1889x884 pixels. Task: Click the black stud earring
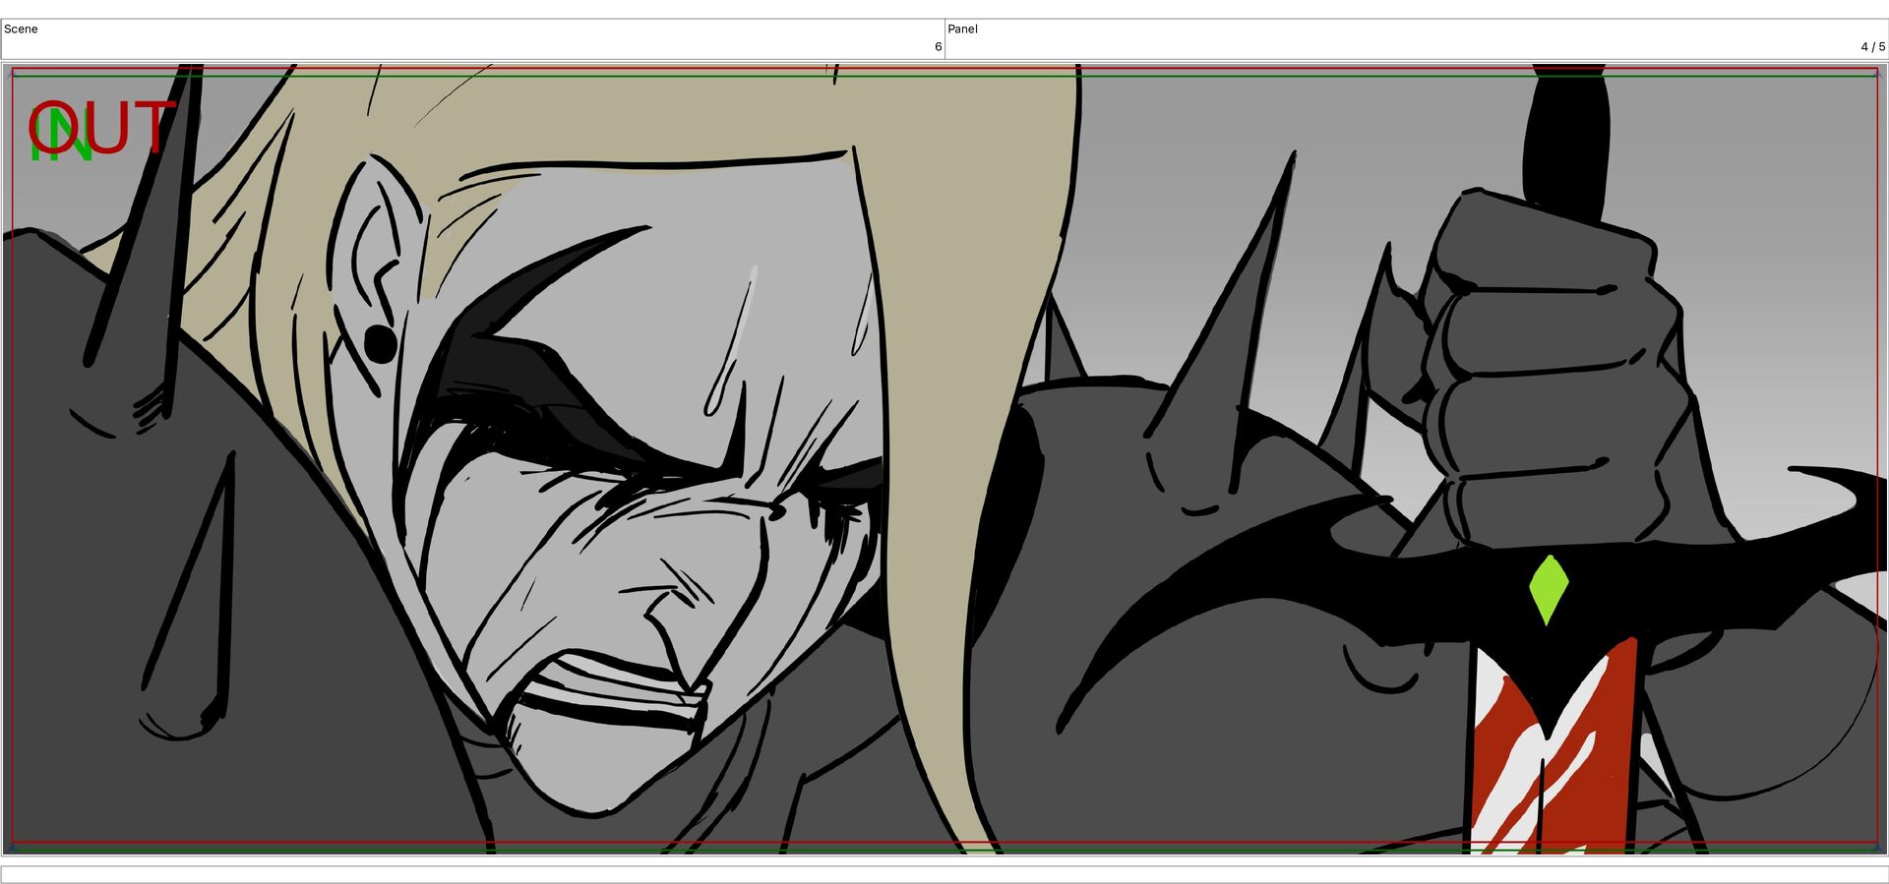point(380,343)
